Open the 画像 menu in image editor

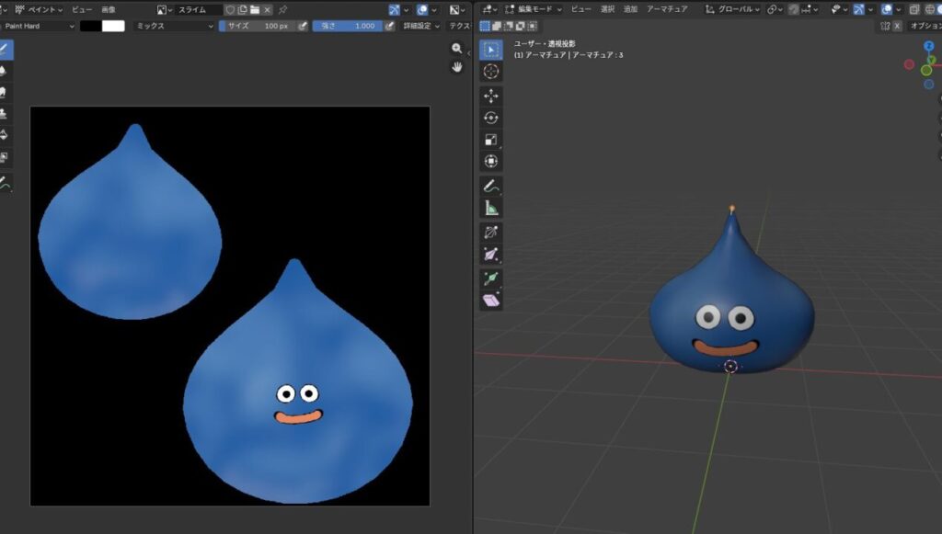coord(109,8)
